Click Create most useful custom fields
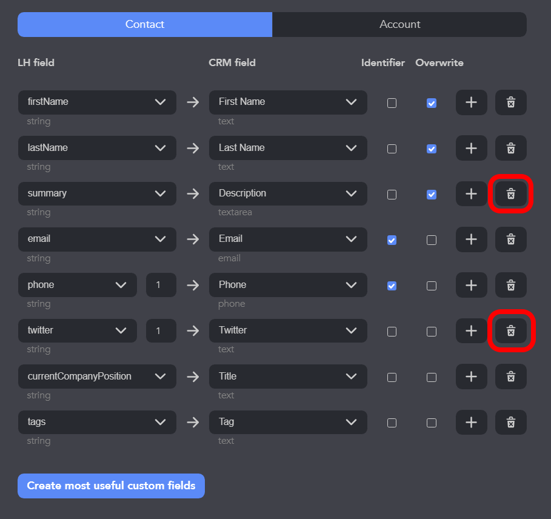Viewport: 551px width, 519px height. (111, 486)
